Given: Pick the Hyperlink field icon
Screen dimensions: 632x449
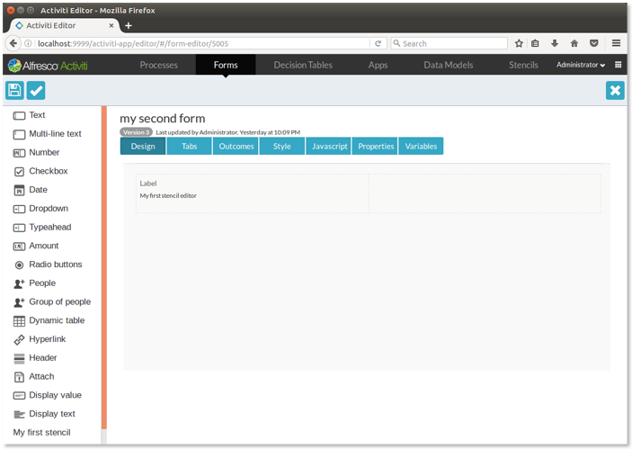Looking at the screenshot, I should (x=19, y=340).
